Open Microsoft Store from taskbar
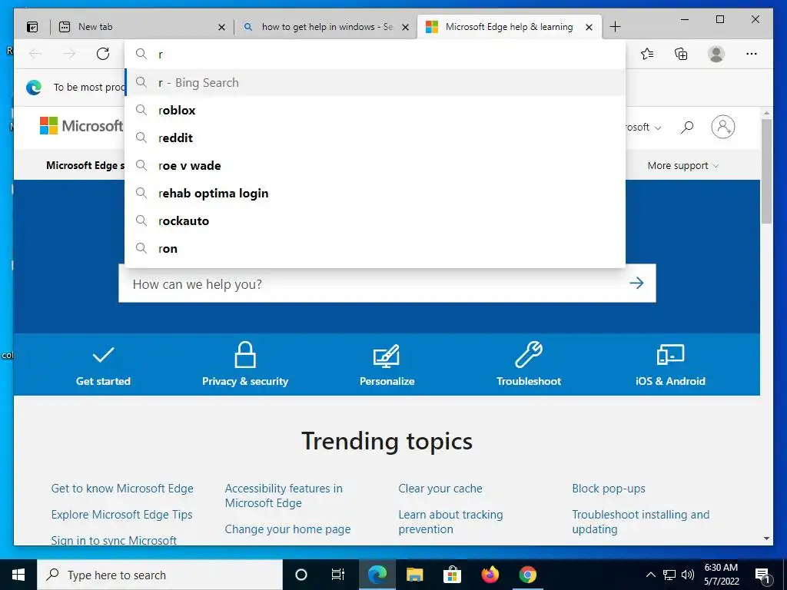 (452, 575)
